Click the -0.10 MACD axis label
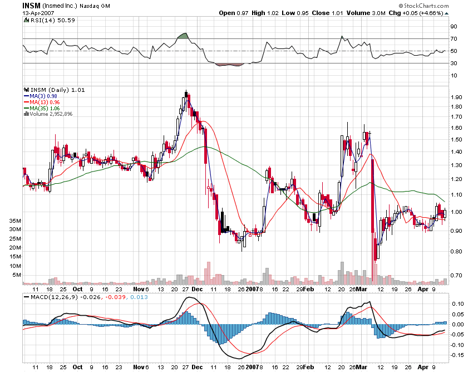 (457, 345)
